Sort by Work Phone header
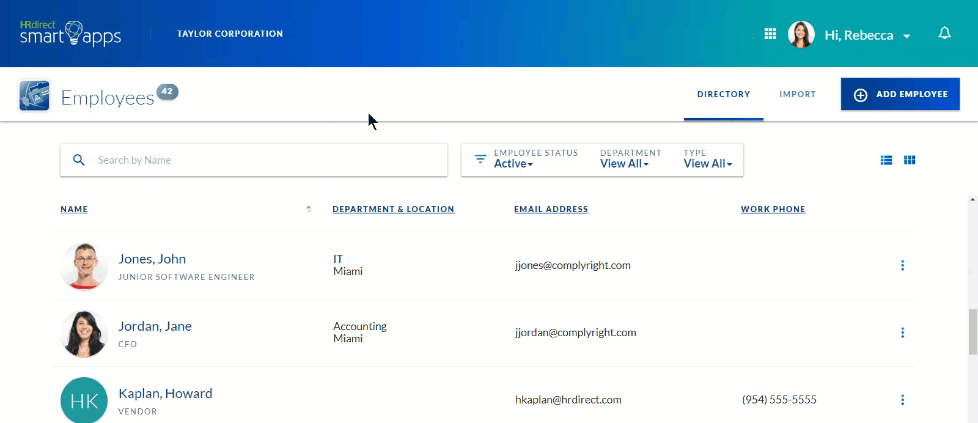The height and width of the screenshot is (423, 978). pos(773,209)
